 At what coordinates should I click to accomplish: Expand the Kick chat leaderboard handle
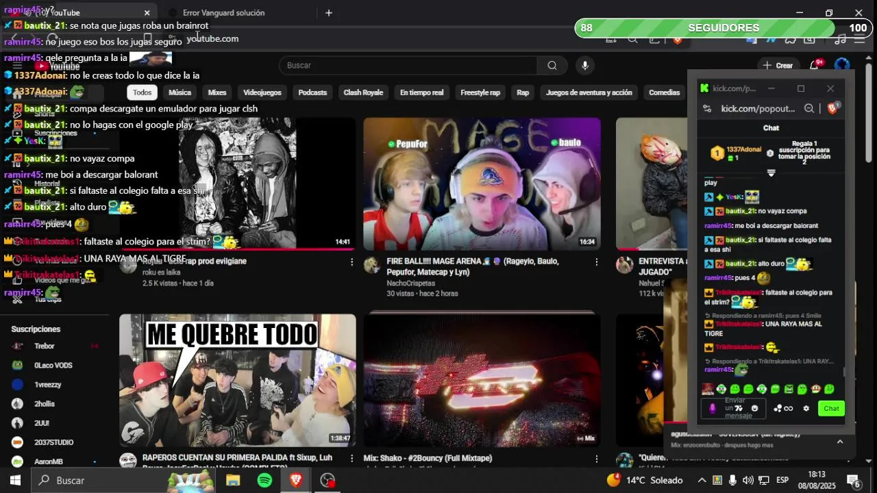(771, 173)
